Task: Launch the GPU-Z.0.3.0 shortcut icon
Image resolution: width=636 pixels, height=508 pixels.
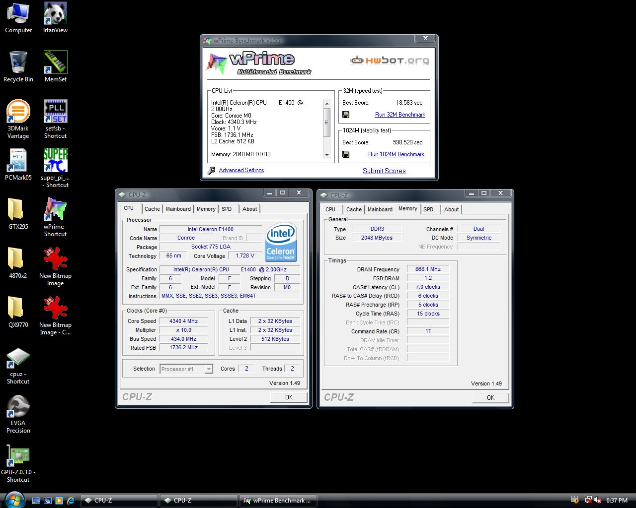Action: (x=18, y=464)
